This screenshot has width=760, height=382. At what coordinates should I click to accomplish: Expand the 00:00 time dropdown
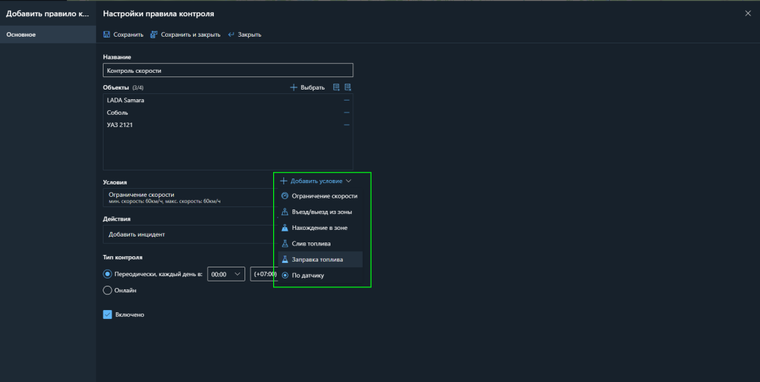226,274
